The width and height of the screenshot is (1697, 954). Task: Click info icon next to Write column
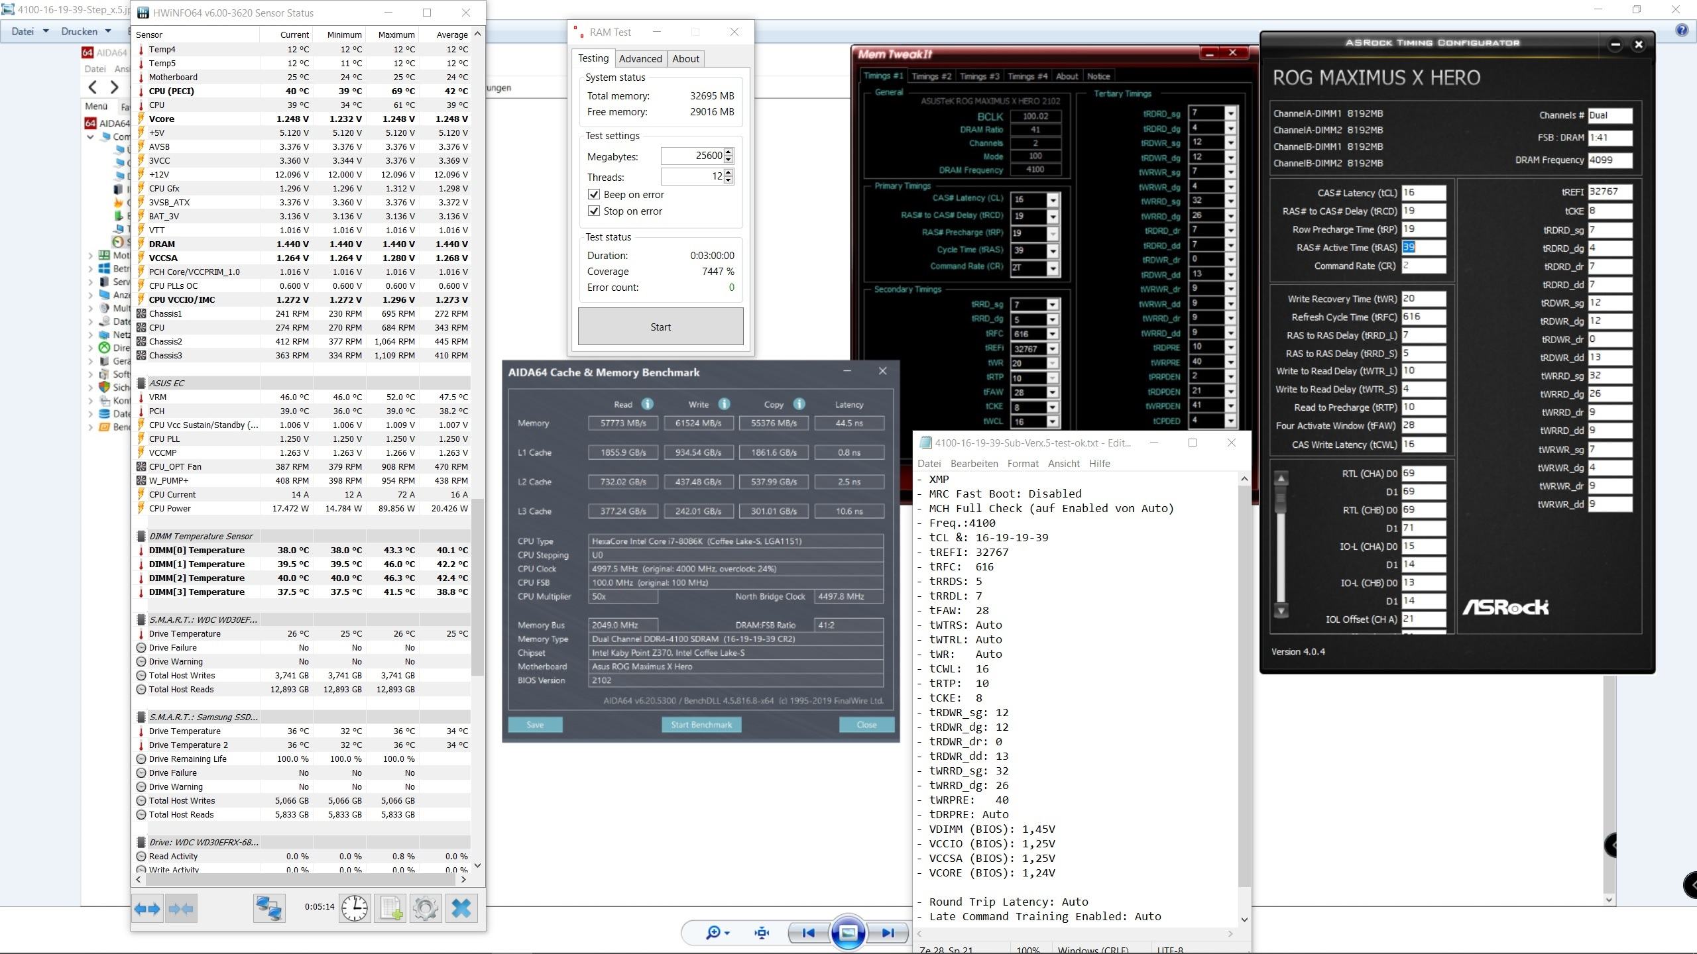(724, 404)
